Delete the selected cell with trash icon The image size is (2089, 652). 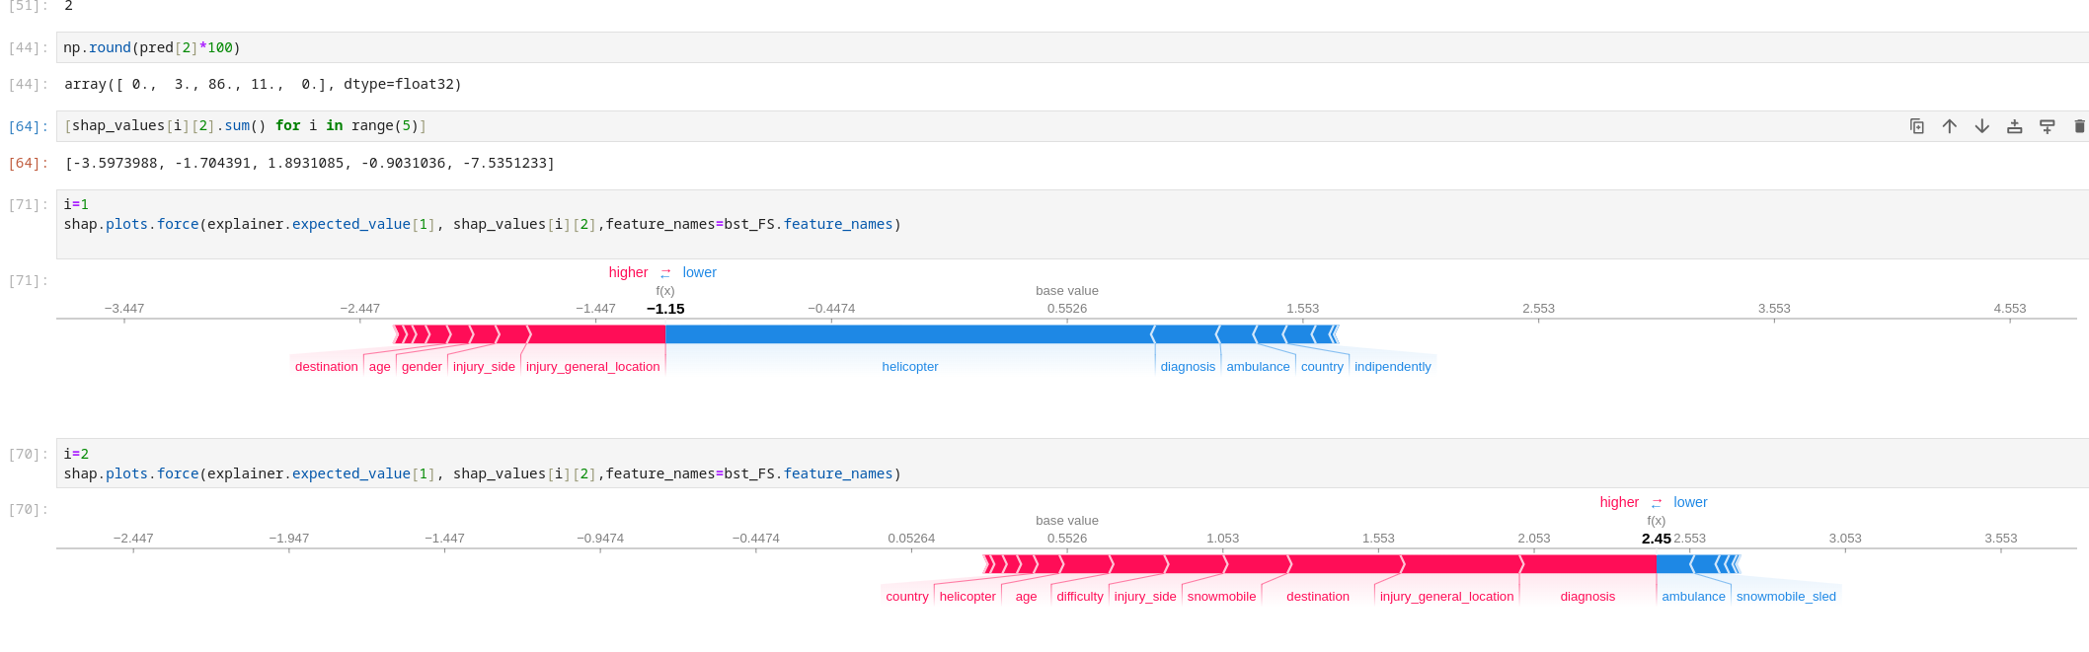[2078, 126]
